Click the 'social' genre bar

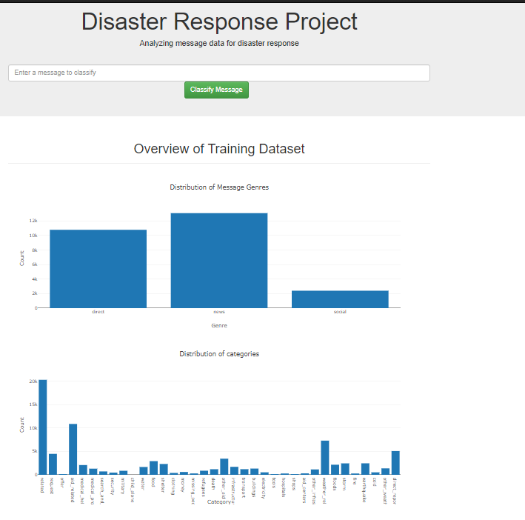[340, 299]
